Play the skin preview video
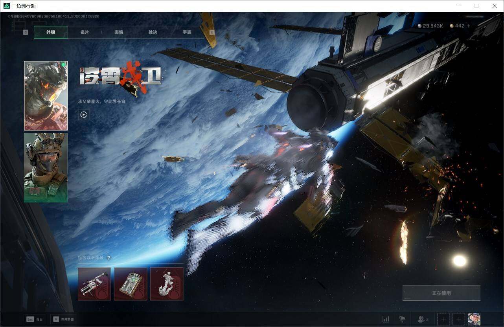The image size is (504, 327). [83, 115]
